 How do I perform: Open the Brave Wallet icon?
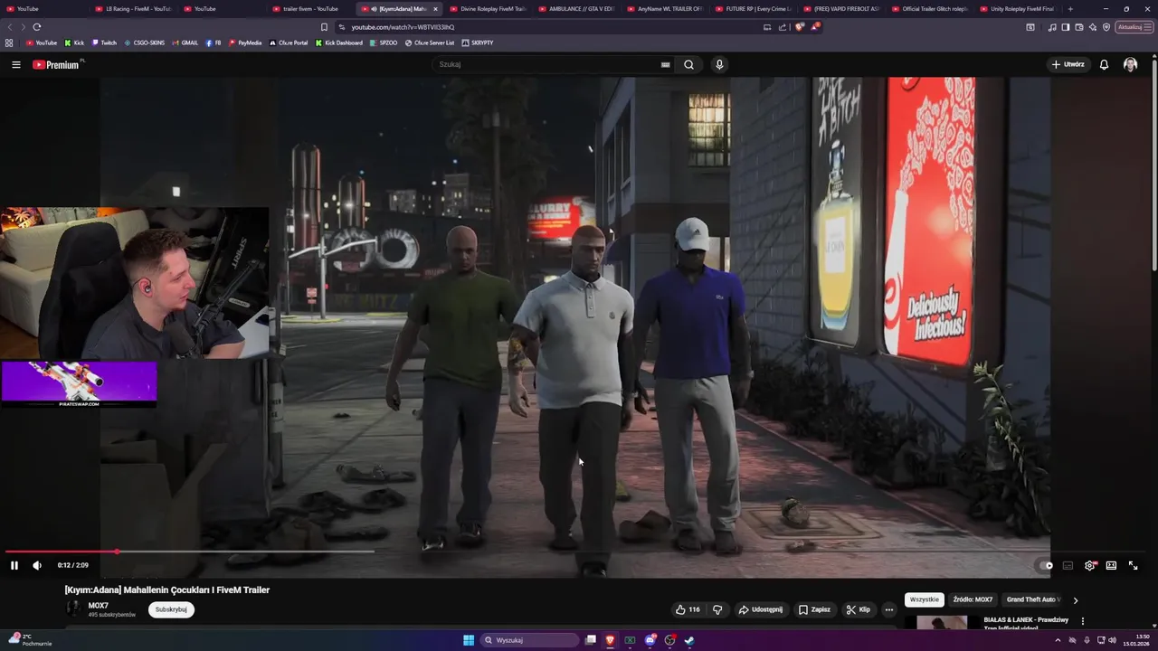[1079, 27]
